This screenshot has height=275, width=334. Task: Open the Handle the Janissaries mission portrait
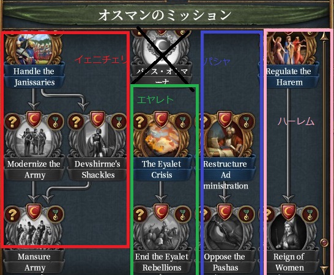(x=34, y=49)
